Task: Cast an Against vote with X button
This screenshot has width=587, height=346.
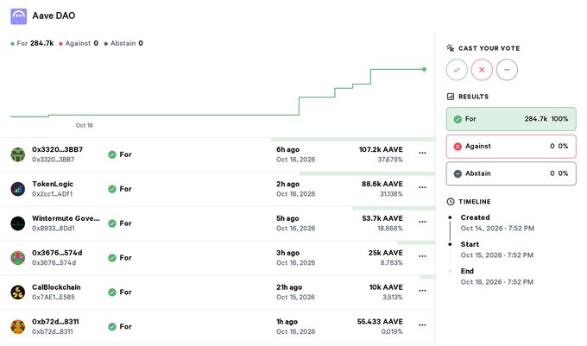Action: [482, 70]
